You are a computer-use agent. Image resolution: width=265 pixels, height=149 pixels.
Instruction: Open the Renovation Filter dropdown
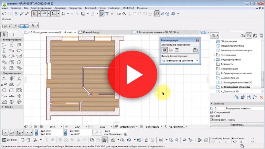(x=180, y=61)
